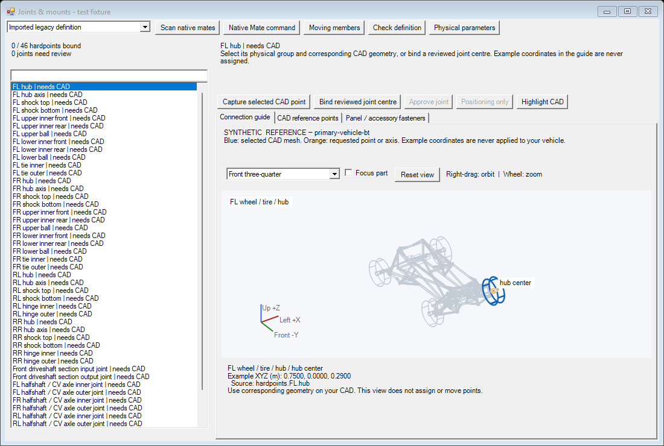The width and height of the screenshot is (664, 446).
Task: Select 'FR hub axis | needs CAD' row
Action: [104, 189]
